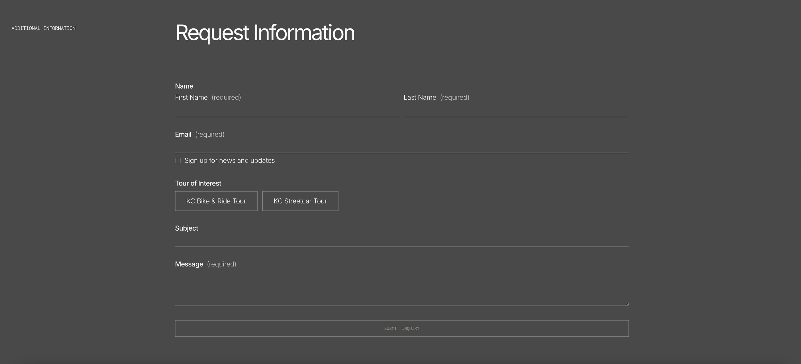Screen dimensions: 801x364
Task: Click the Tour of Interest label
Action: [x=198, y=184]
